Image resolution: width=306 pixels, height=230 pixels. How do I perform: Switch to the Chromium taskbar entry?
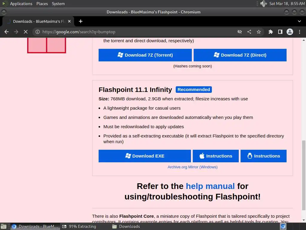[35, 226]
